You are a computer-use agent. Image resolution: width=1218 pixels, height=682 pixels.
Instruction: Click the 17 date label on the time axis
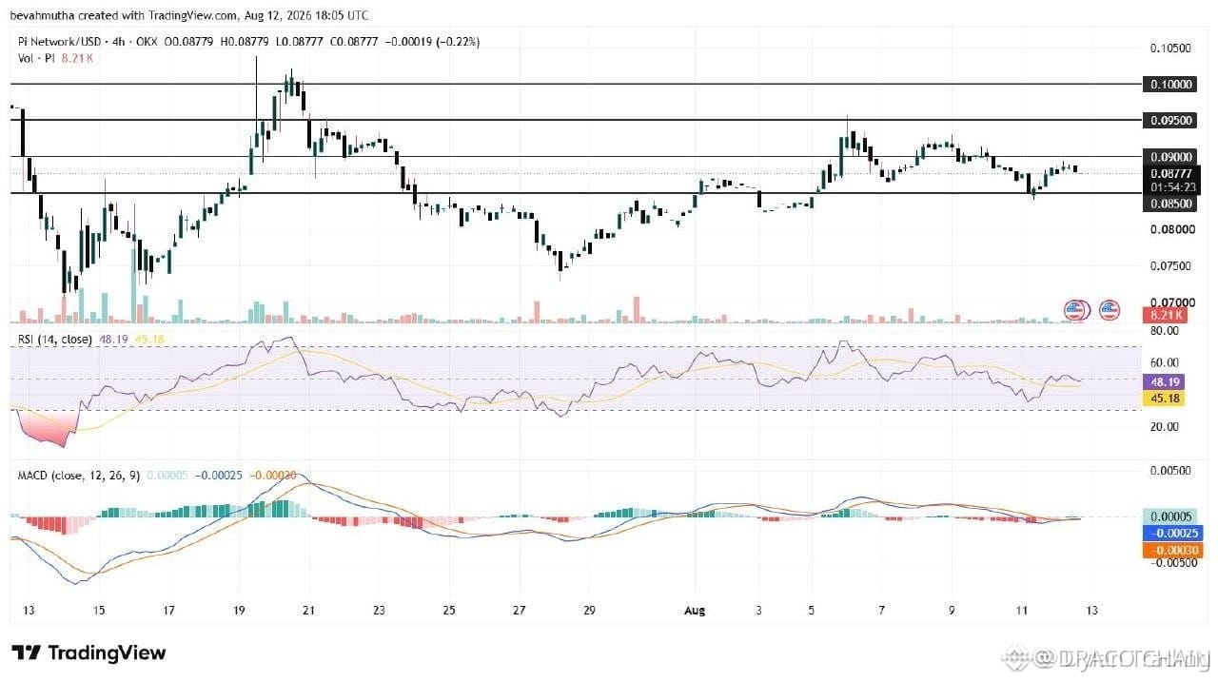(168, 610)
